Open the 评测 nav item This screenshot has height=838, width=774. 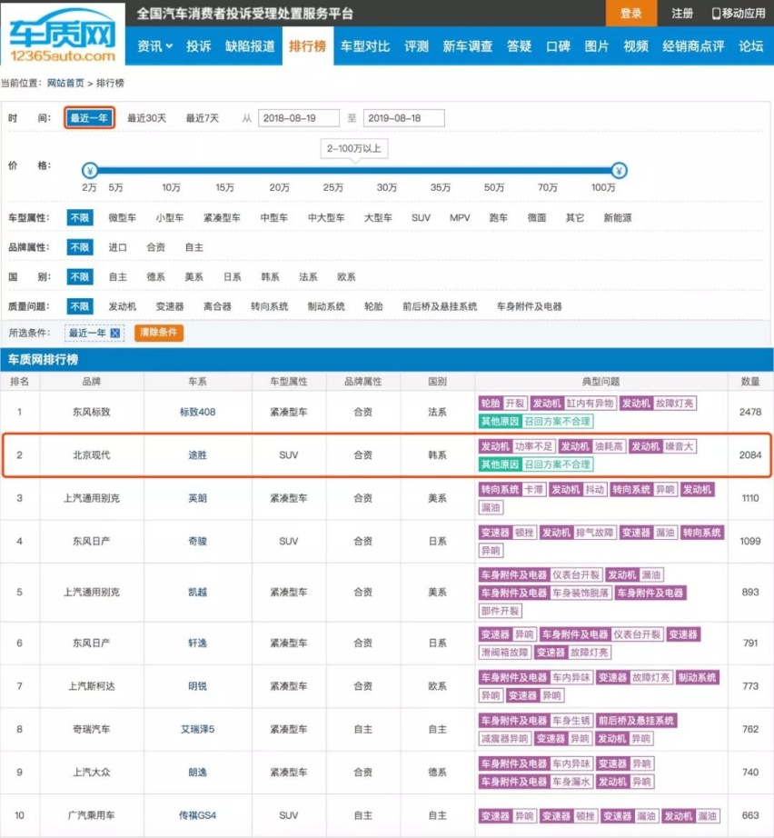pyautogui.click(x=417, y=46)
